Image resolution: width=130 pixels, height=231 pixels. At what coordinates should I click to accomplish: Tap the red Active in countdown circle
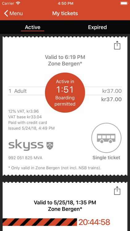65,92
